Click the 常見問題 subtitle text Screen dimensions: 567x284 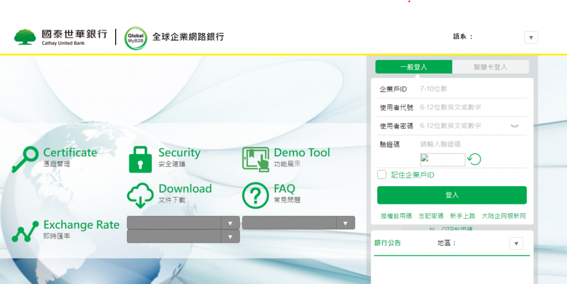tap(287, 200)
